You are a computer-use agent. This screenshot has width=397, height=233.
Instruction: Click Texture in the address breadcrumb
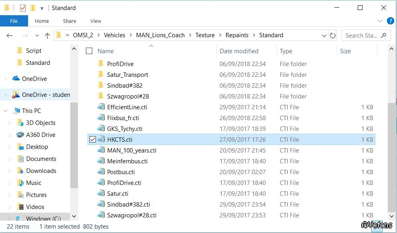tap(205, 35)
